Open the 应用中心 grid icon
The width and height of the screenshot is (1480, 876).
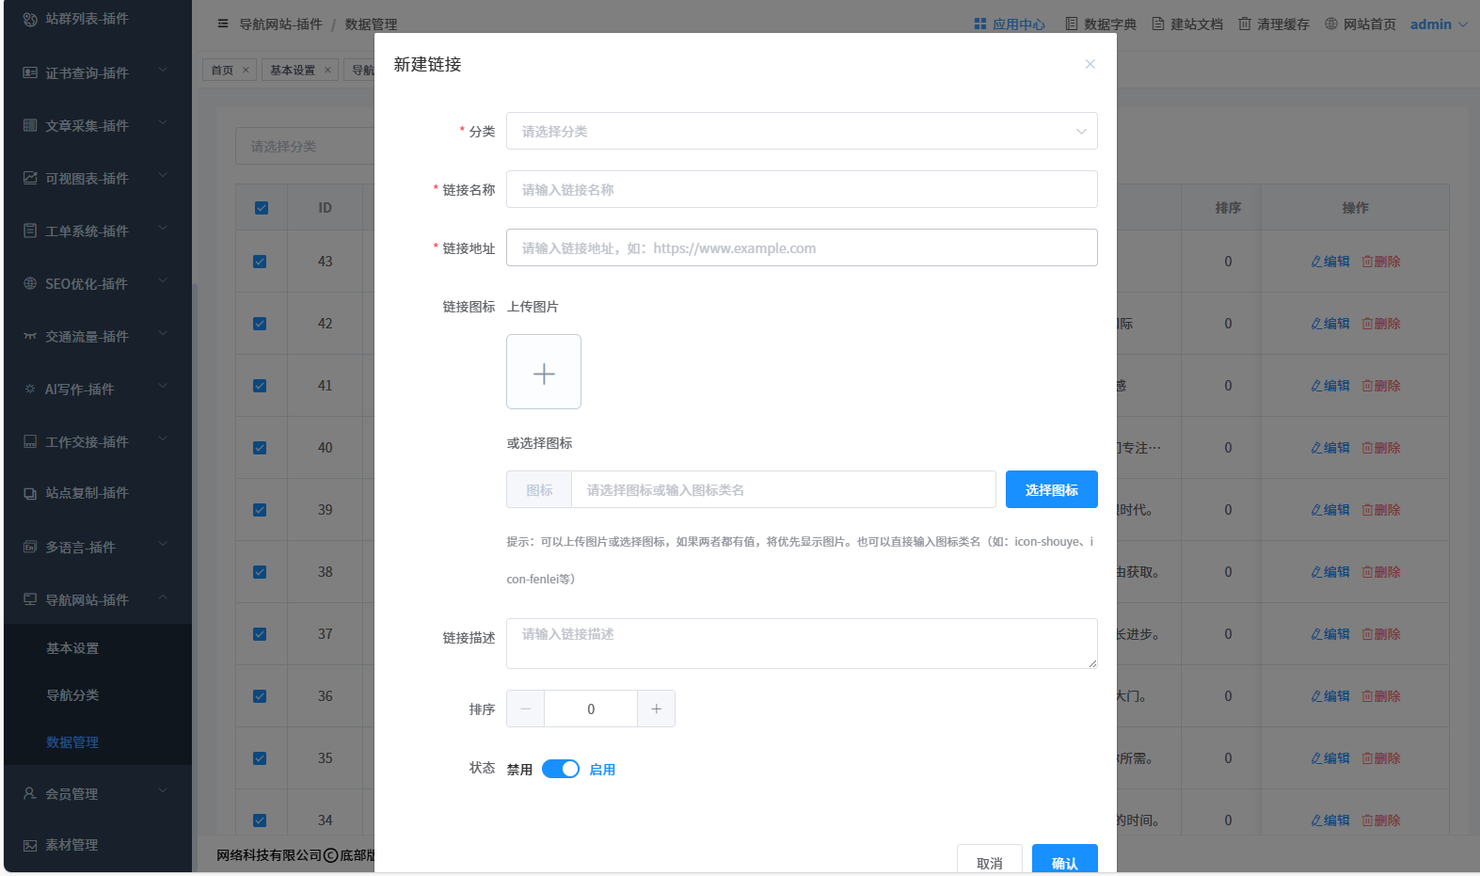980,24
